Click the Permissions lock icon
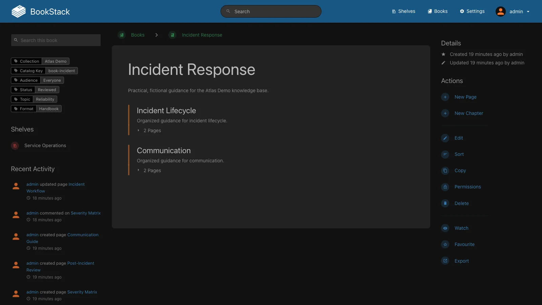542x305 pixels. tap(445, 187)
